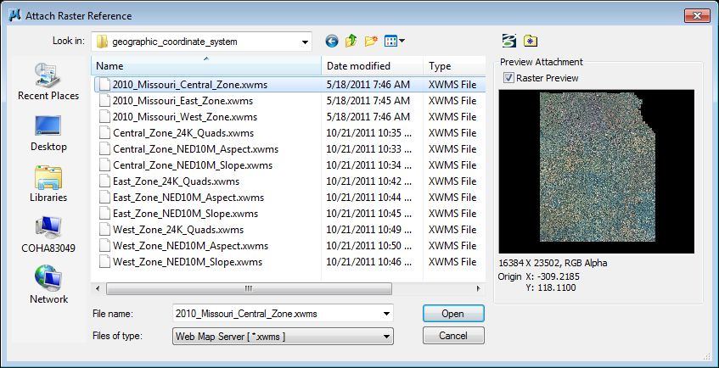The height and width of the screenshot is (368, 719).
Task: Sort by the Date modified column
Action: 373,66
